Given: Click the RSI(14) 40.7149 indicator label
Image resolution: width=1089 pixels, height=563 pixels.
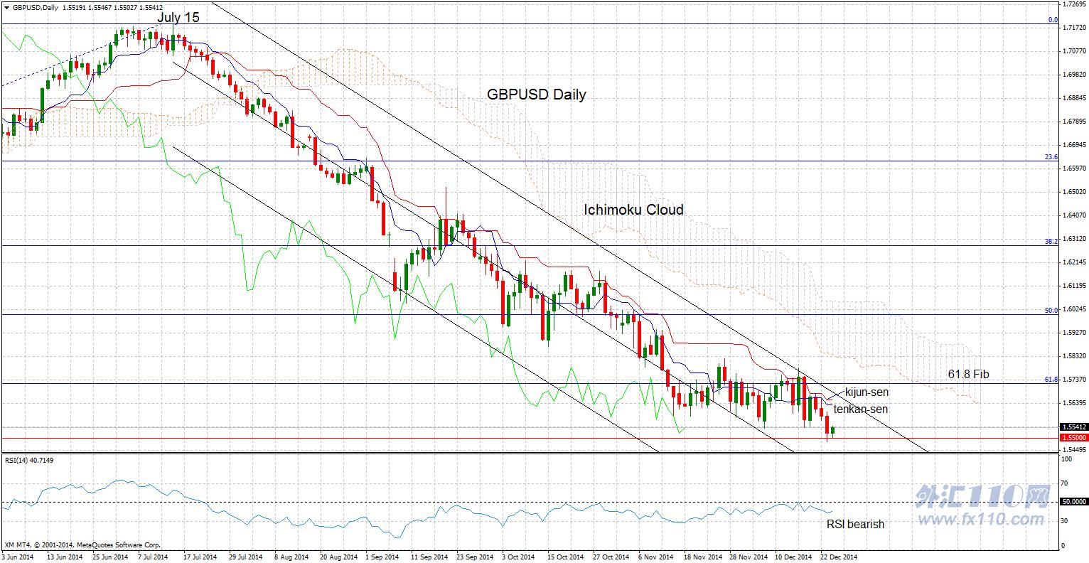Looking at the screenshot, I should tap(29, 461).
